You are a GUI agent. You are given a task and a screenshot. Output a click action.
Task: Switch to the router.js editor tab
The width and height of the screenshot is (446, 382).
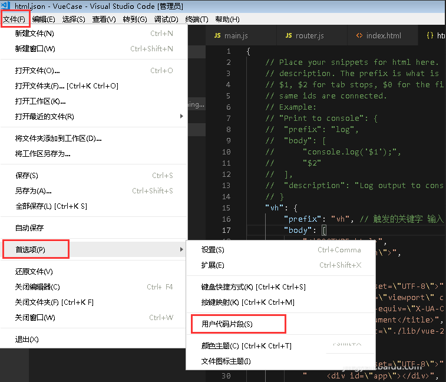(x=312, y=35)
